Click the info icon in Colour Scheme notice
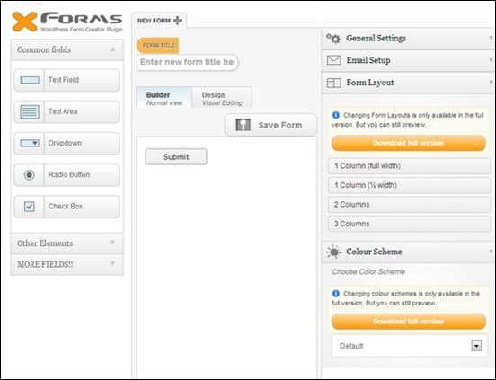 click(336, 294)
